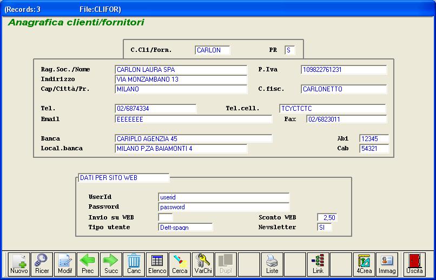Click the UserId field containing userid
The height and width of the screenshot is (280, 436).
coord(224,197)
